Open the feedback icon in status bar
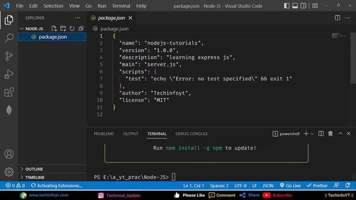 pyautogui.click(x=337, y=186)
